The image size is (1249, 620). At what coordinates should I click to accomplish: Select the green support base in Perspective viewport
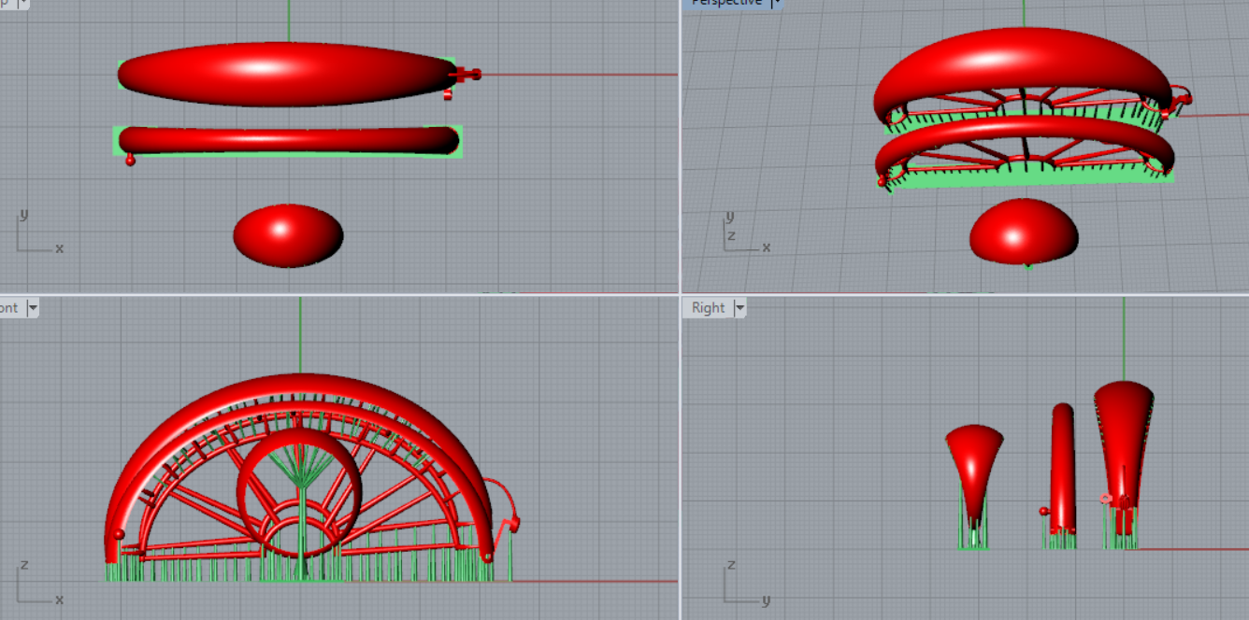pyautogui.click(x=1028, y=179)
